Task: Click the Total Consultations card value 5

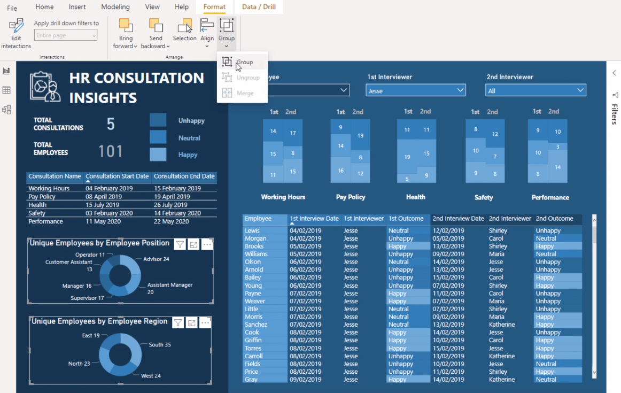Action: pos(111,125)
